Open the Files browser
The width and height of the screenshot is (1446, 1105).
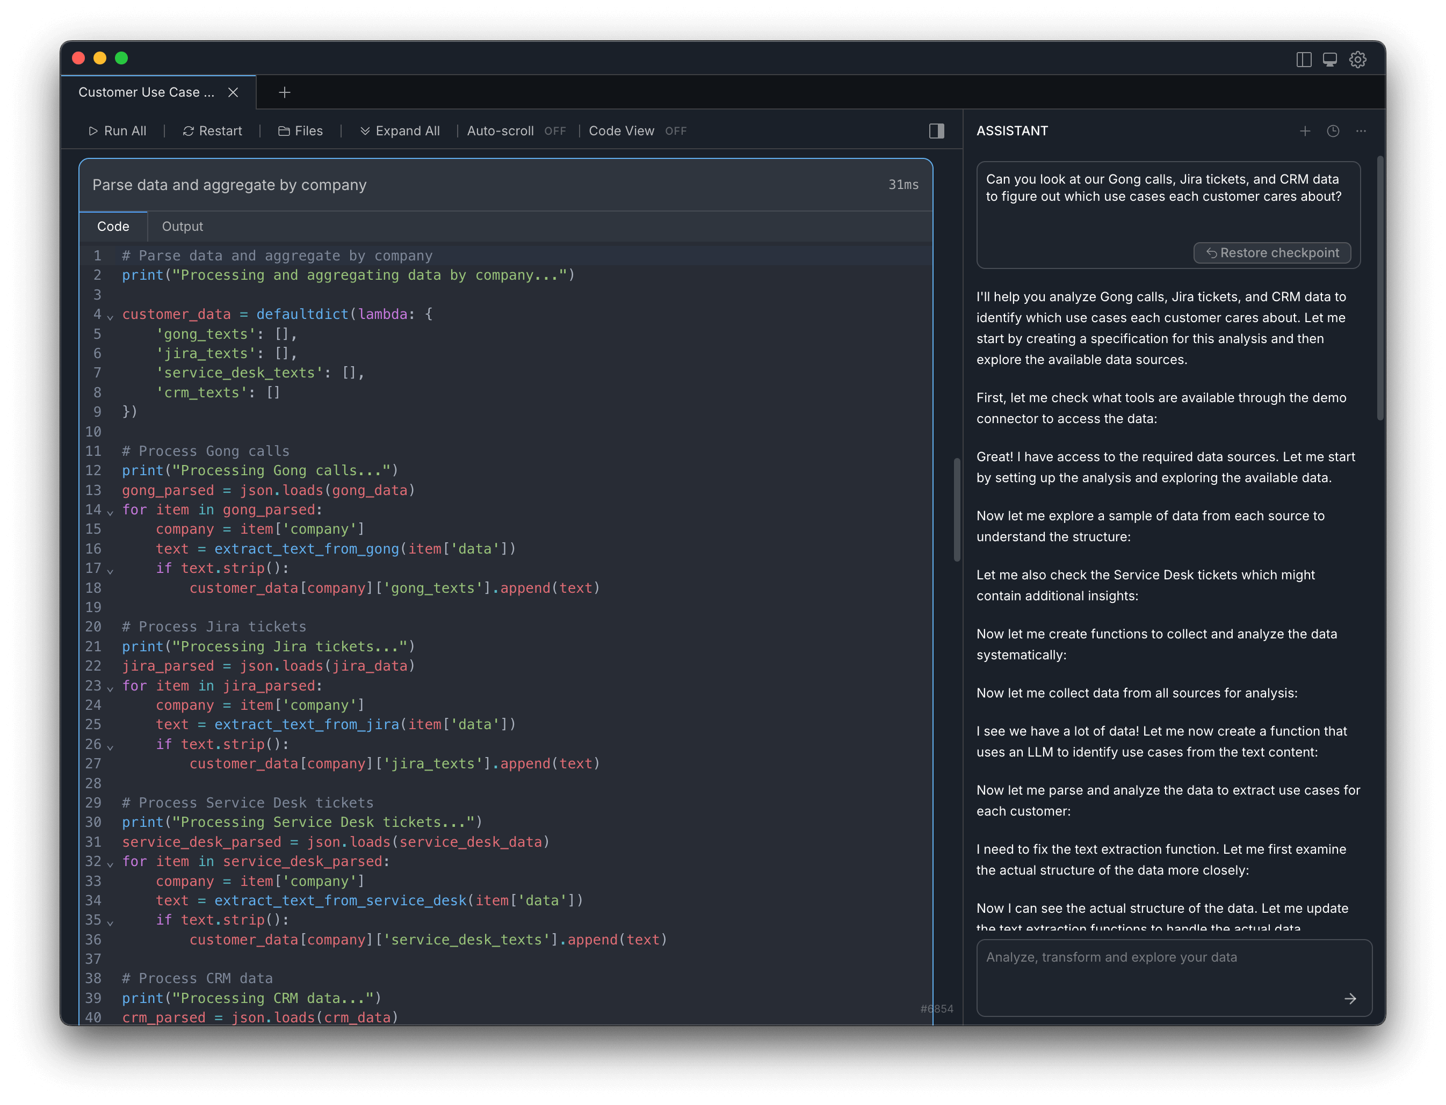[300, 131]
